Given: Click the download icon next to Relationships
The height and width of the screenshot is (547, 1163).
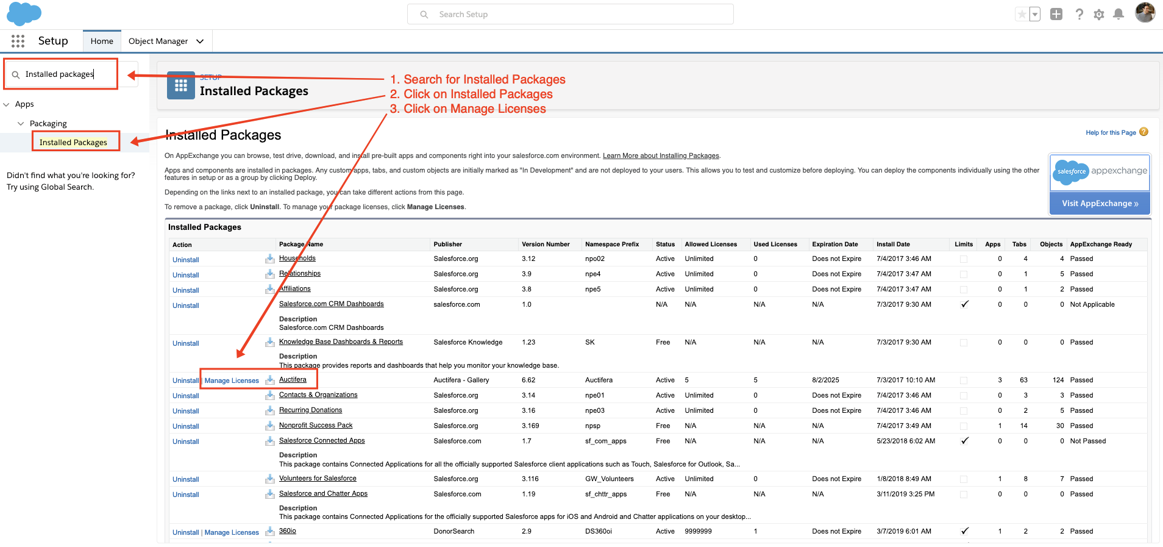Looking at the screenshot, I should point(270,274).
